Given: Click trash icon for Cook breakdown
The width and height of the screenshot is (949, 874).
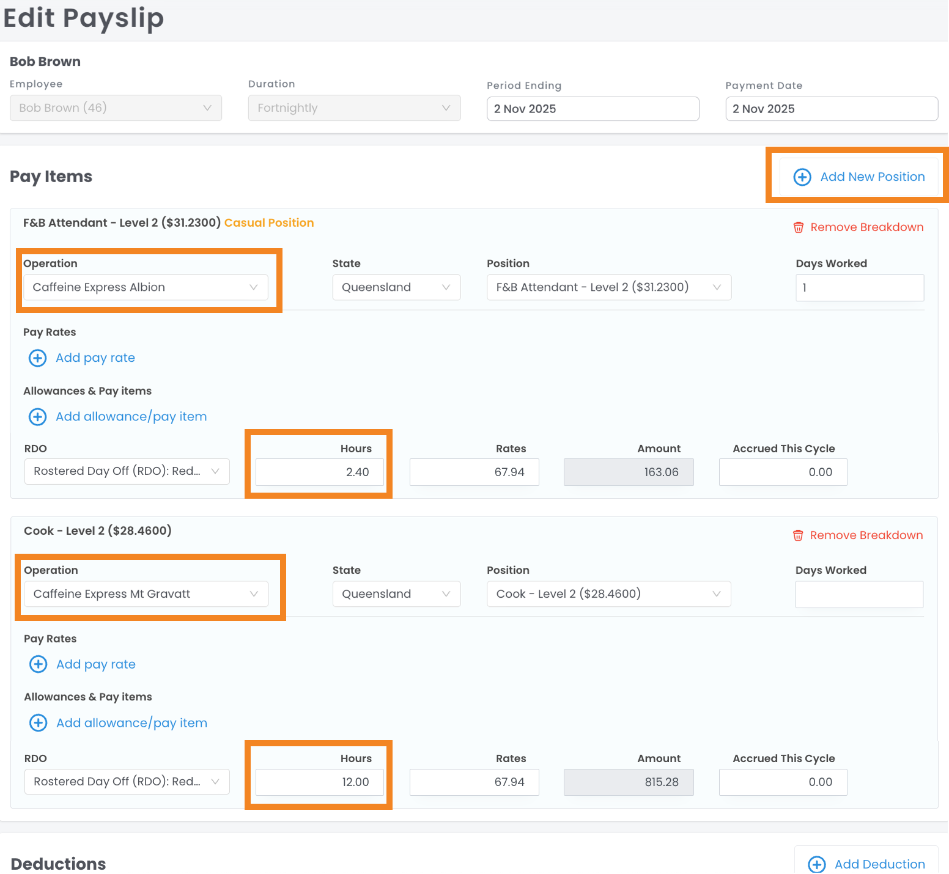Looking at the screenshot, I should pos(797,535).
